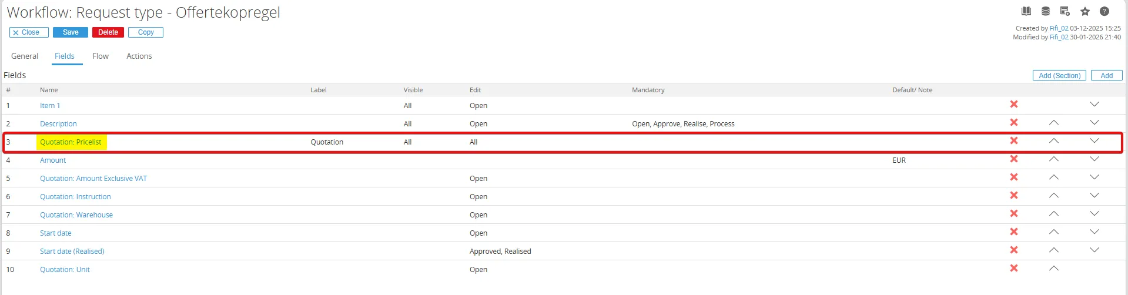Image resolution: width=1128 pixels, height=295 pixels.
Task: Move Start date (Realised) field down
Action: tap(1094, 250)
